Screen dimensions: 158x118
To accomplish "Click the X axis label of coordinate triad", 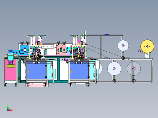I will click(x=13, y=110).
